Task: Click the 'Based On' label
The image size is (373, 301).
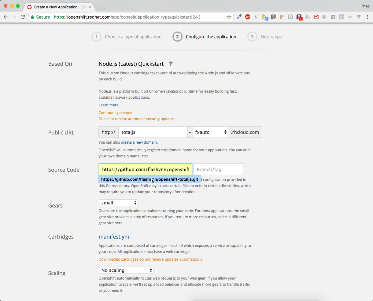Action: click(60, 64)
